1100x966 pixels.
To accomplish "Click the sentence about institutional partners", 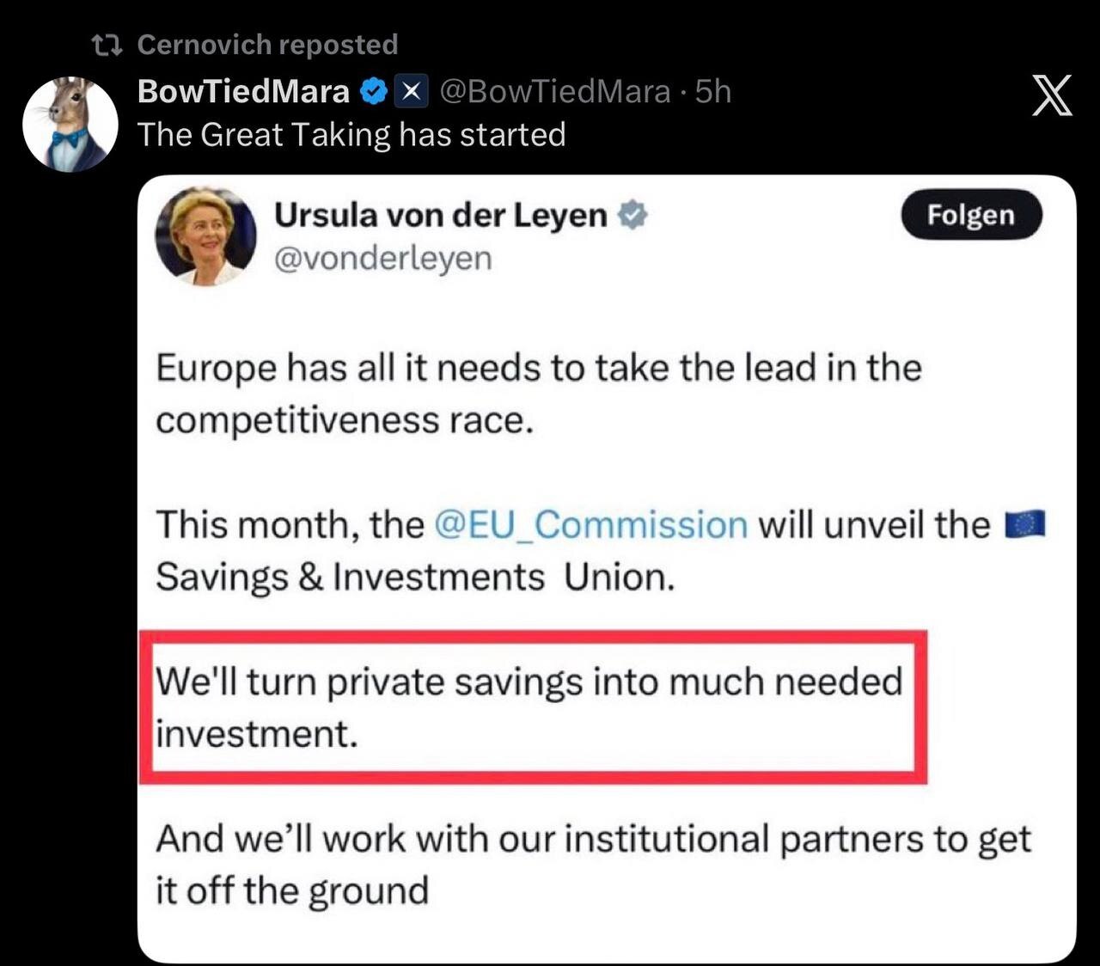I will point(593,864).
